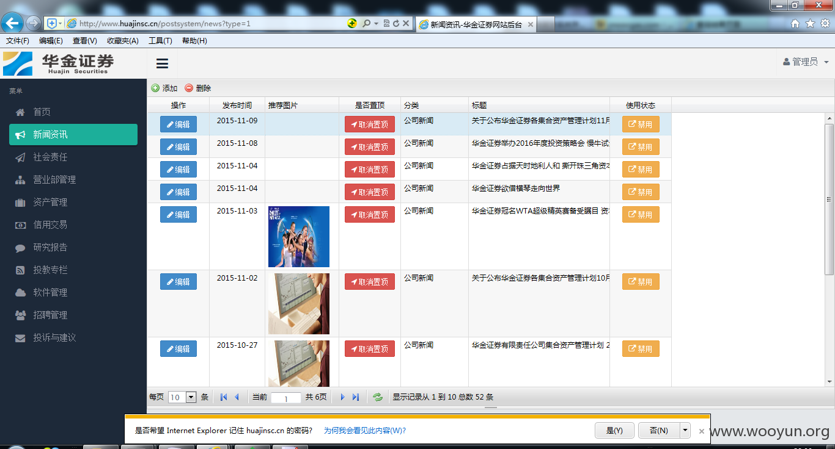Viewport: 835px width, 449px height.
Task: Disable the 2015-11-08 news entry
Action: pyautogui.click(x=641, y=147)
